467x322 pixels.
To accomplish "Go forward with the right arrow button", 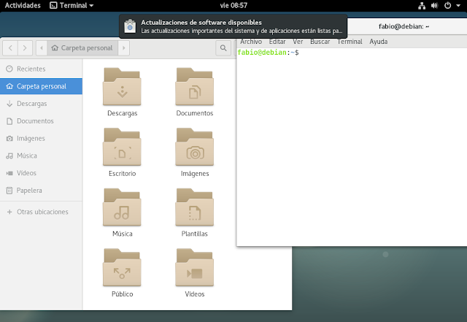I will pyautogui.click(x=25, y=48).
